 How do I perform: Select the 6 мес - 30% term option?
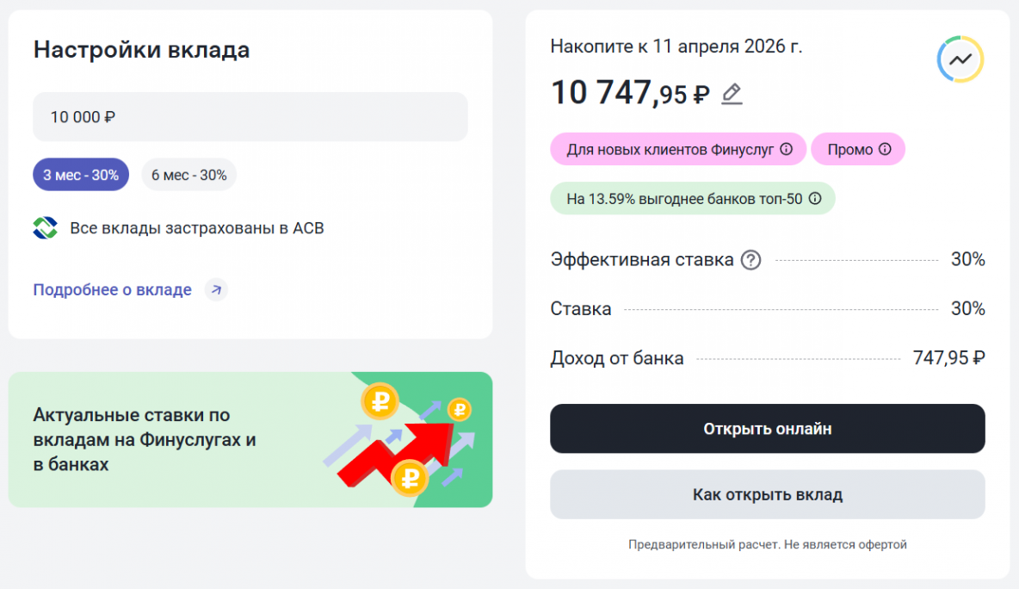(x=189, y=175)
